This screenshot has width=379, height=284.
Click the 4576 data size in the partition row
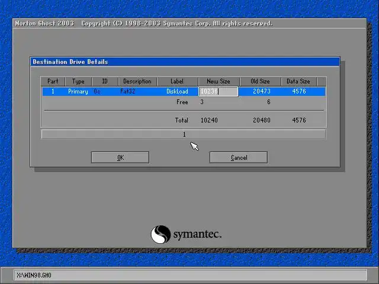click(299, 91)
